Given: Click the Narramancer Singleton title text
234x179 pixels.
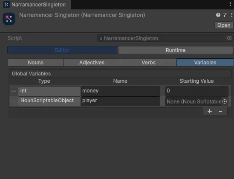Looking at the screenshot, I should tap(82, 15).
